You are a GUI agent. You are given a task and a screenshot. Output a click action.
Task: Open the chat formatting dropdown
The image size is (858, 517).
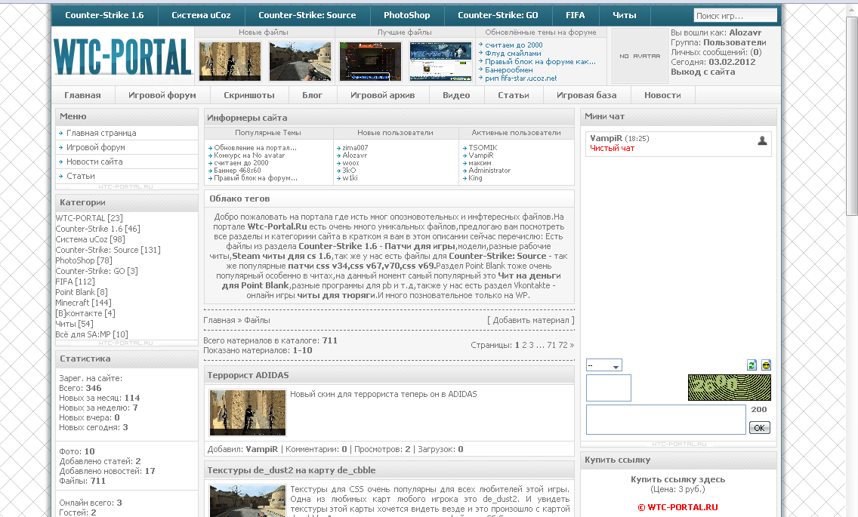603,365
